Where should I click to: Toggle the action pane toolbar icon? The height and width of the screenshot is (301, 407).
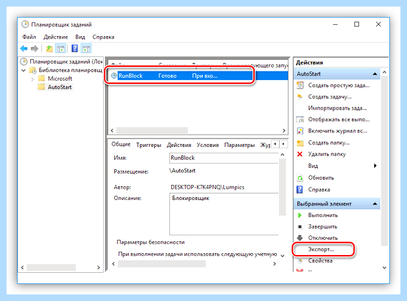click(x=86, y=49)
